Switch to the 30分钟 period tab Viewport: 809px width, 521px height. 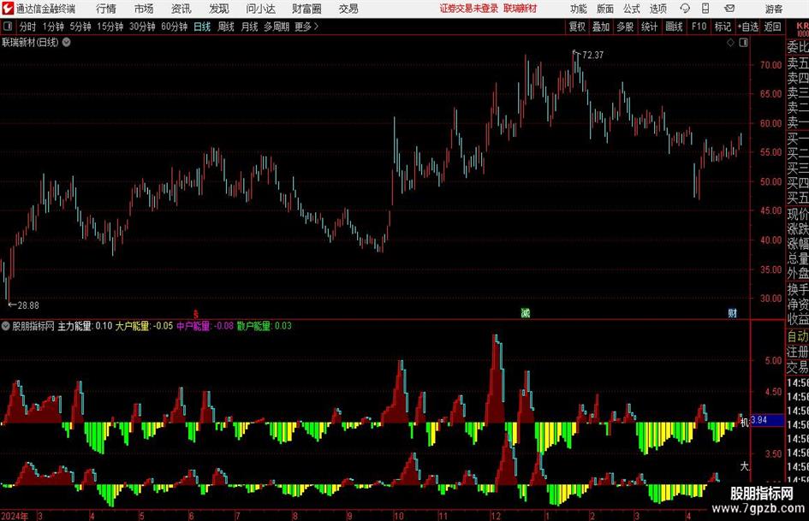click(142, 27)
